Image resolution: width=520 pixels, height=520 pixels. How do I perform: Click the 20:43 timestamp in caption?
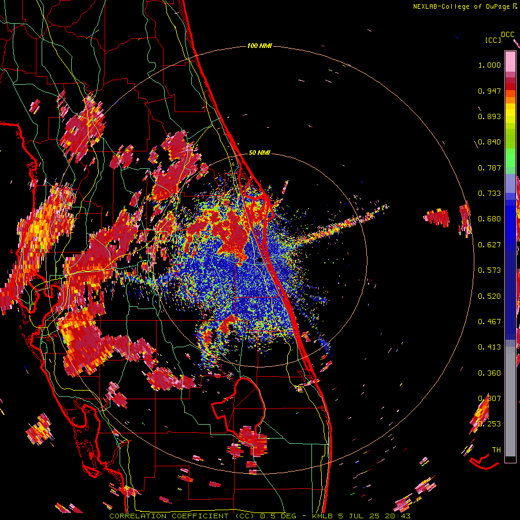click(398, 516)
